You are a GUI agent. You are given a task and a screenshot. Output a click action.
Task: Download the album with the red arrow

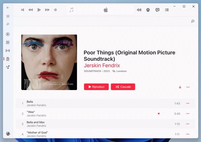coord(180,87)
